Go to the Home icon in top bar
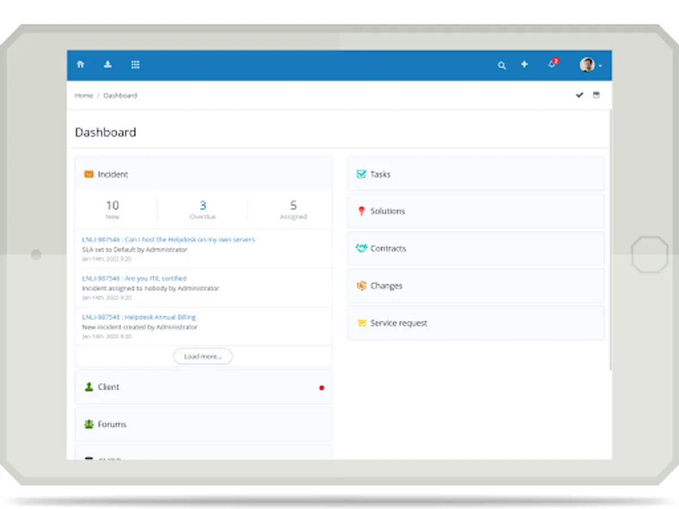The width and height of the screenshot is (679, 509). point(80,65)
